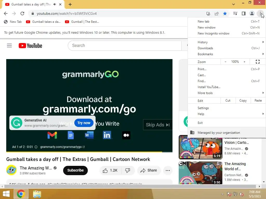
Task: Click the three-dot Chrome menu icon
Action: click(x=260, y=13)
